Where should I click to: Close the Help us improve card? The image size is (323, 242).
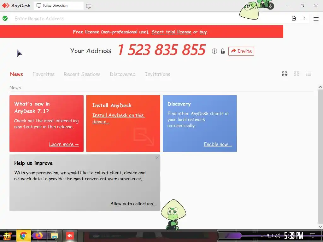click(157, 158)
